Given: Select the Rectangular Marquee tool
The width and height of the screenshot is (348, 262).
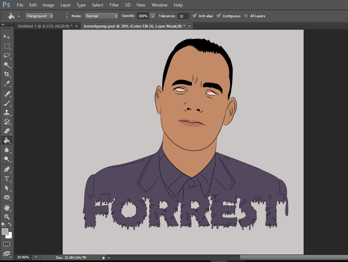Looking at the screenshot, I should pyautogui.click(x=7, y=46).
